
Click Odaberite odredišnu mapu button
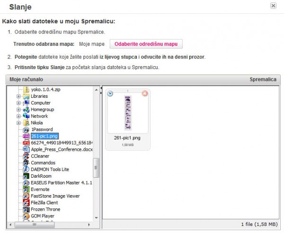pos(146,44)
